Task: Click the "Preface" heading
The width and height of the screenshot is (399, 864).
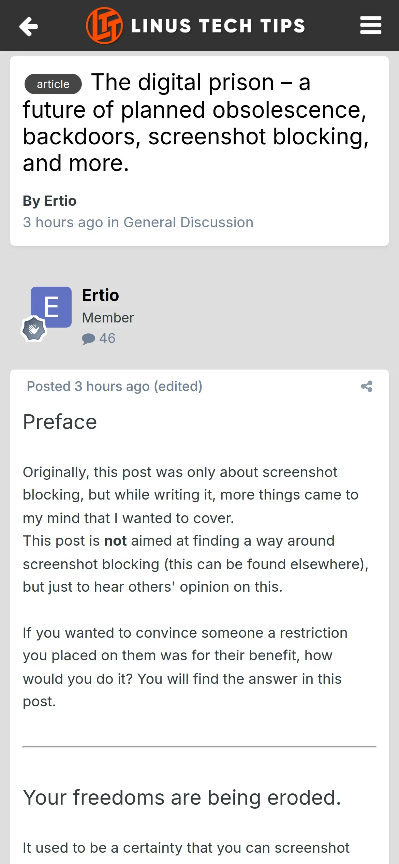Action: coord(60,422)
